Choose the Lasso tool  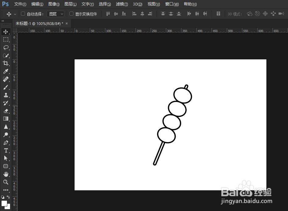coord(6,47)
